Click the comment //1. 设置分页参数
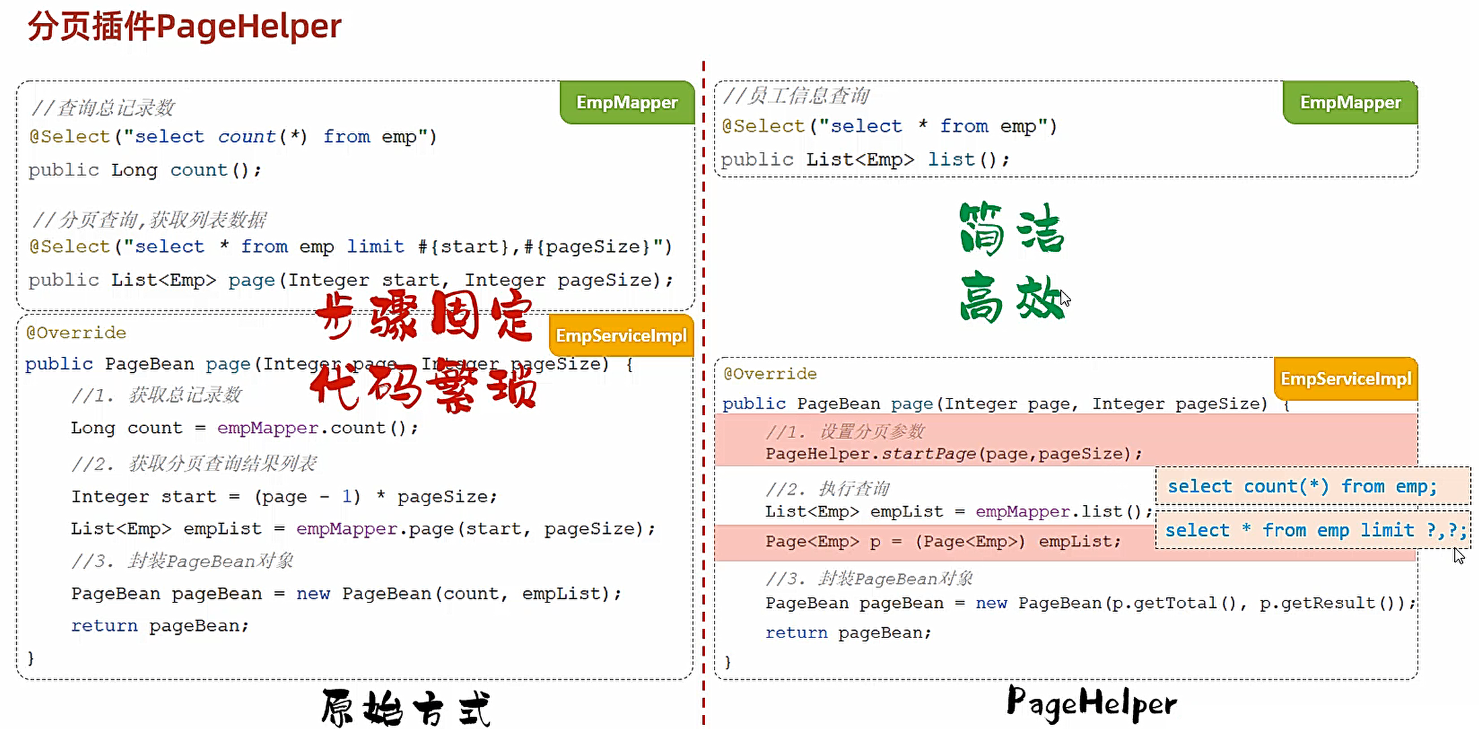Screen dimensions: 1479x729 click(x=845, y=431)
